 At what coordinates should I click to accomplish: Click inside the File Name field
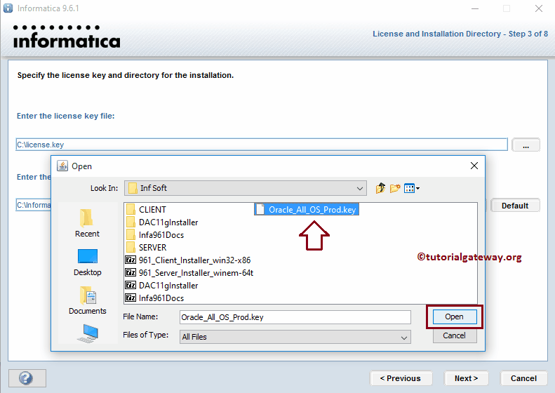295,317
